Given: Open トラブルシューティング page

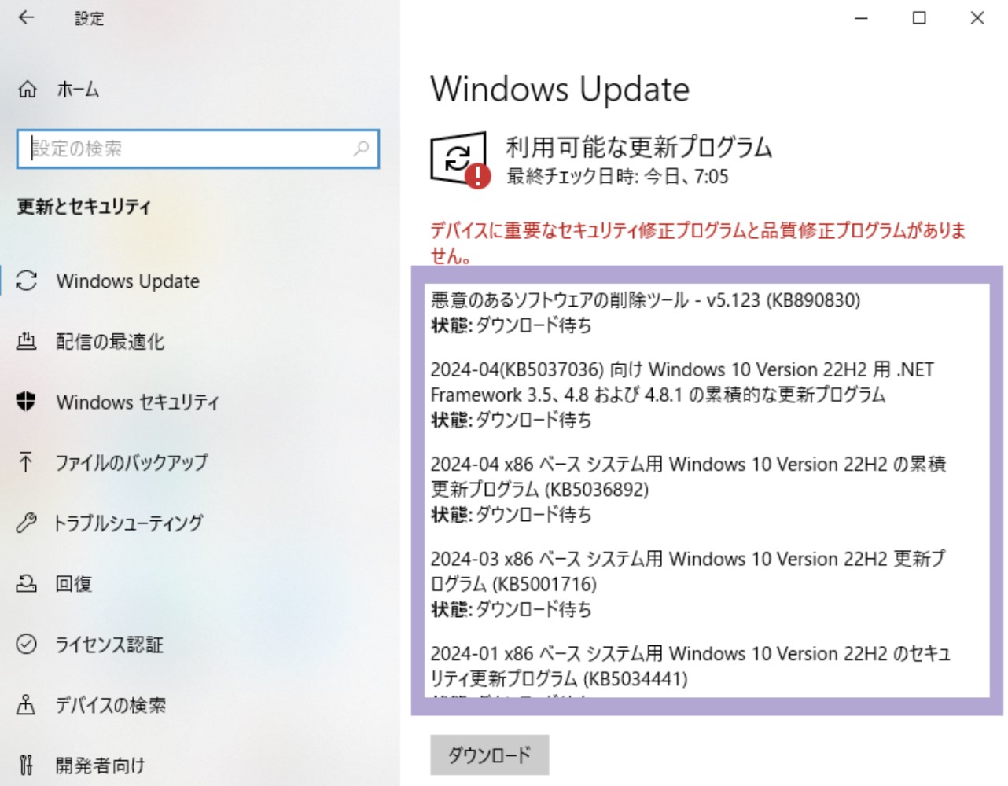Looking at the screenshot, I should (128, 523).
